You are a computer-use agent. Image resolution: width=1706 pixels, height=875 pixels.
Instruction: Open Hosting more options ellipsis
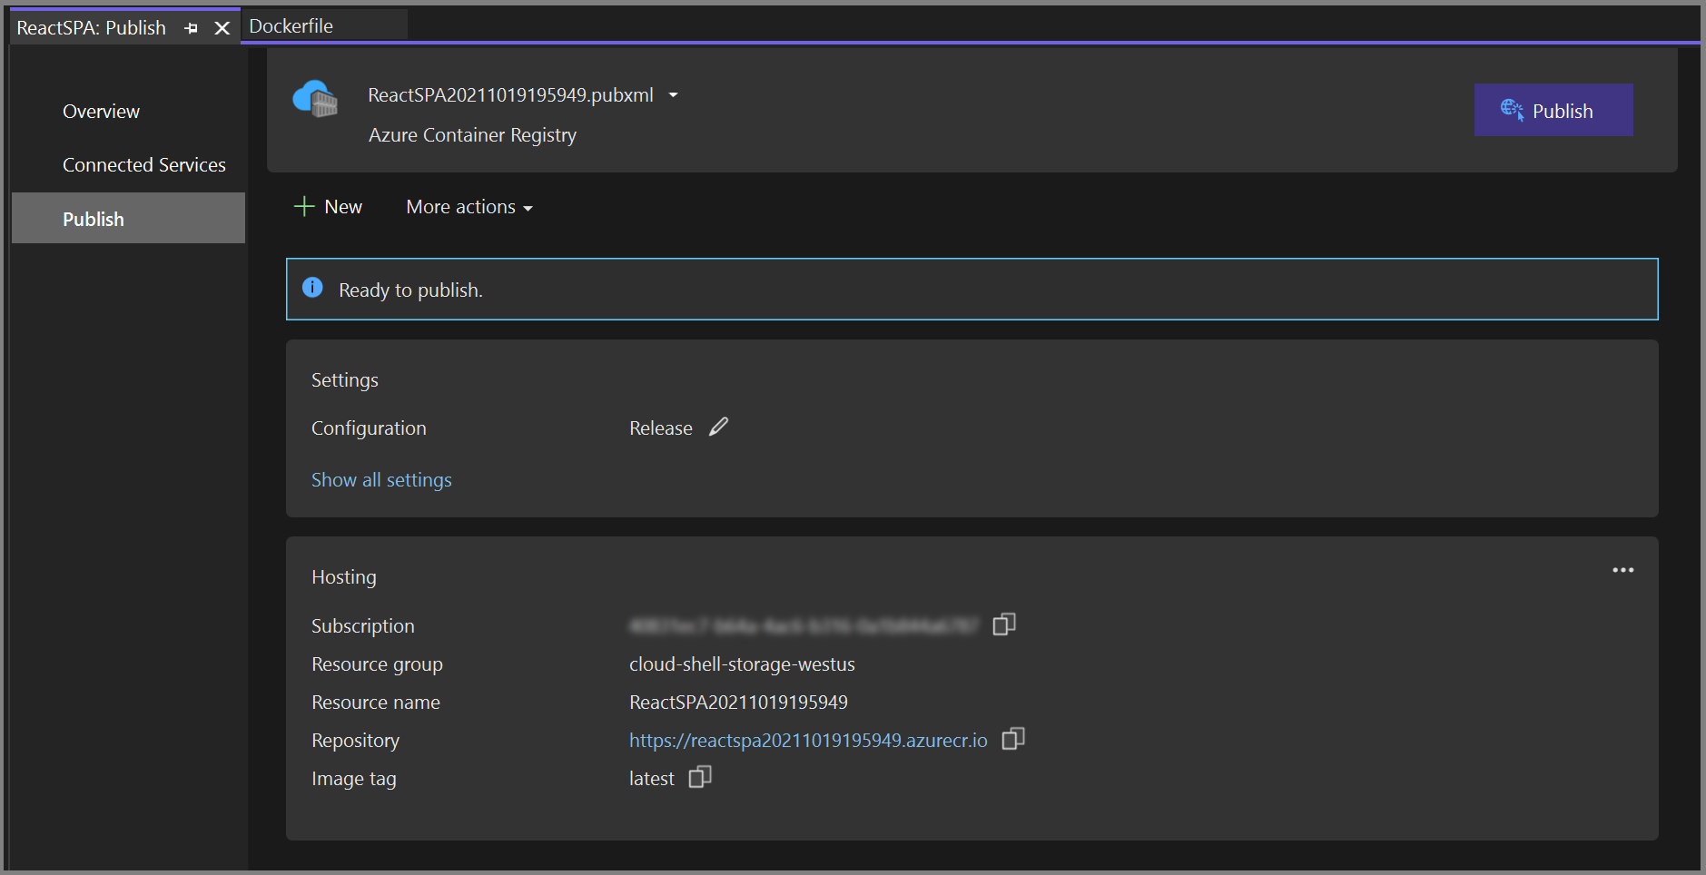[1622, 570]
